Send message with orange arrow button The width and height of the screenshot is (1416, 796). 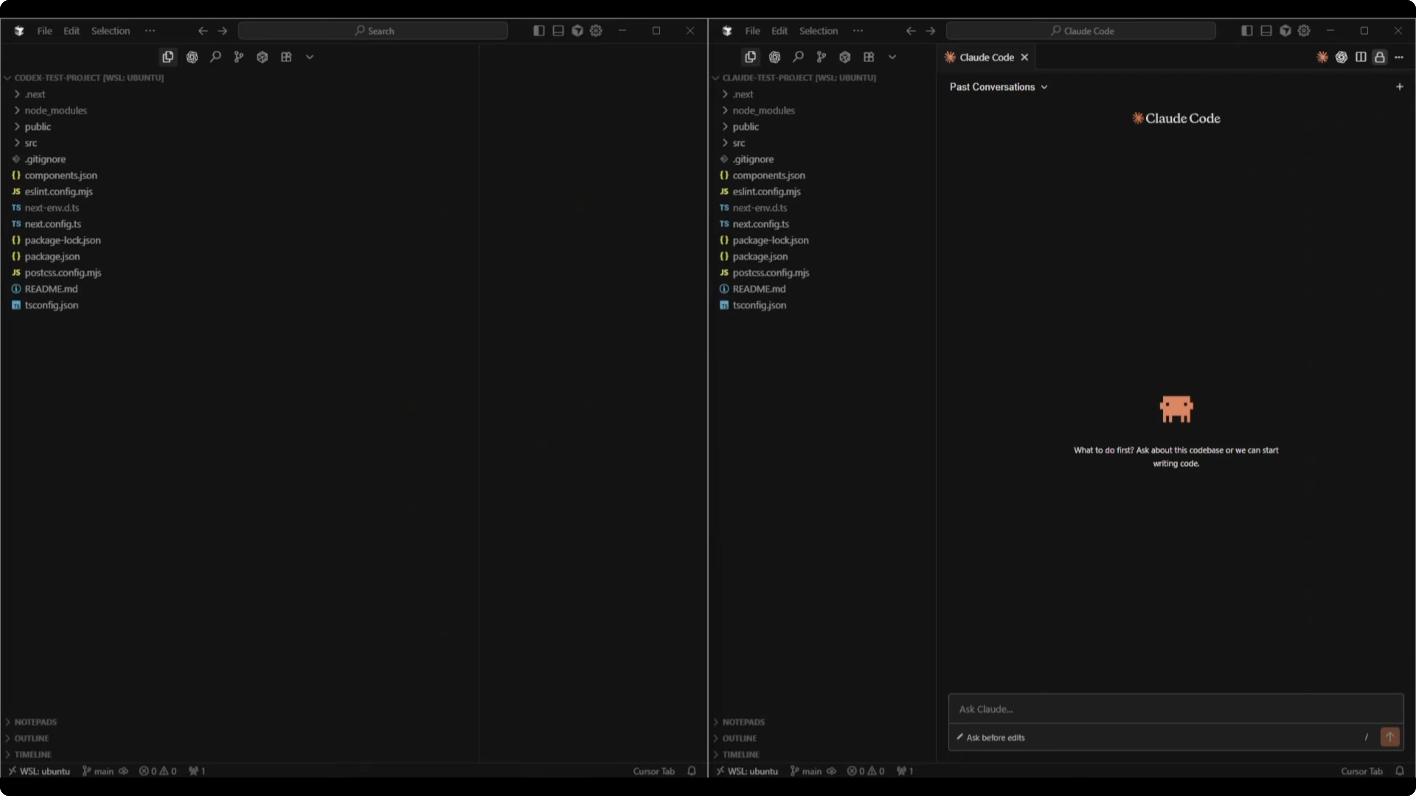click(x=1389, y=737)
